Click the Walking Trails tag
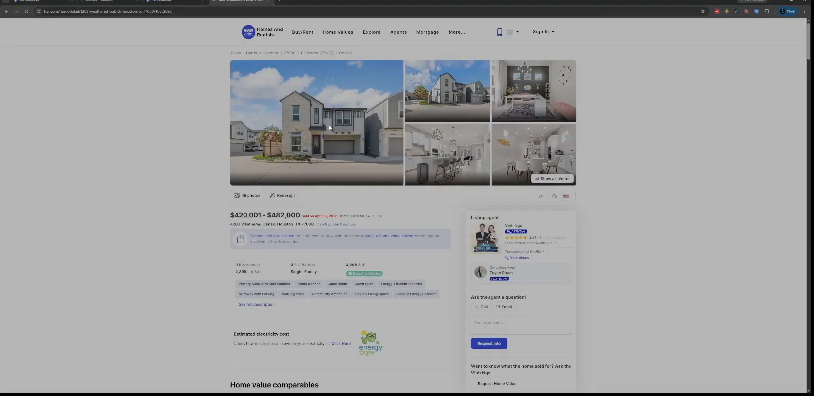This screenshot has width=814, height=396. tap(293, 294)
